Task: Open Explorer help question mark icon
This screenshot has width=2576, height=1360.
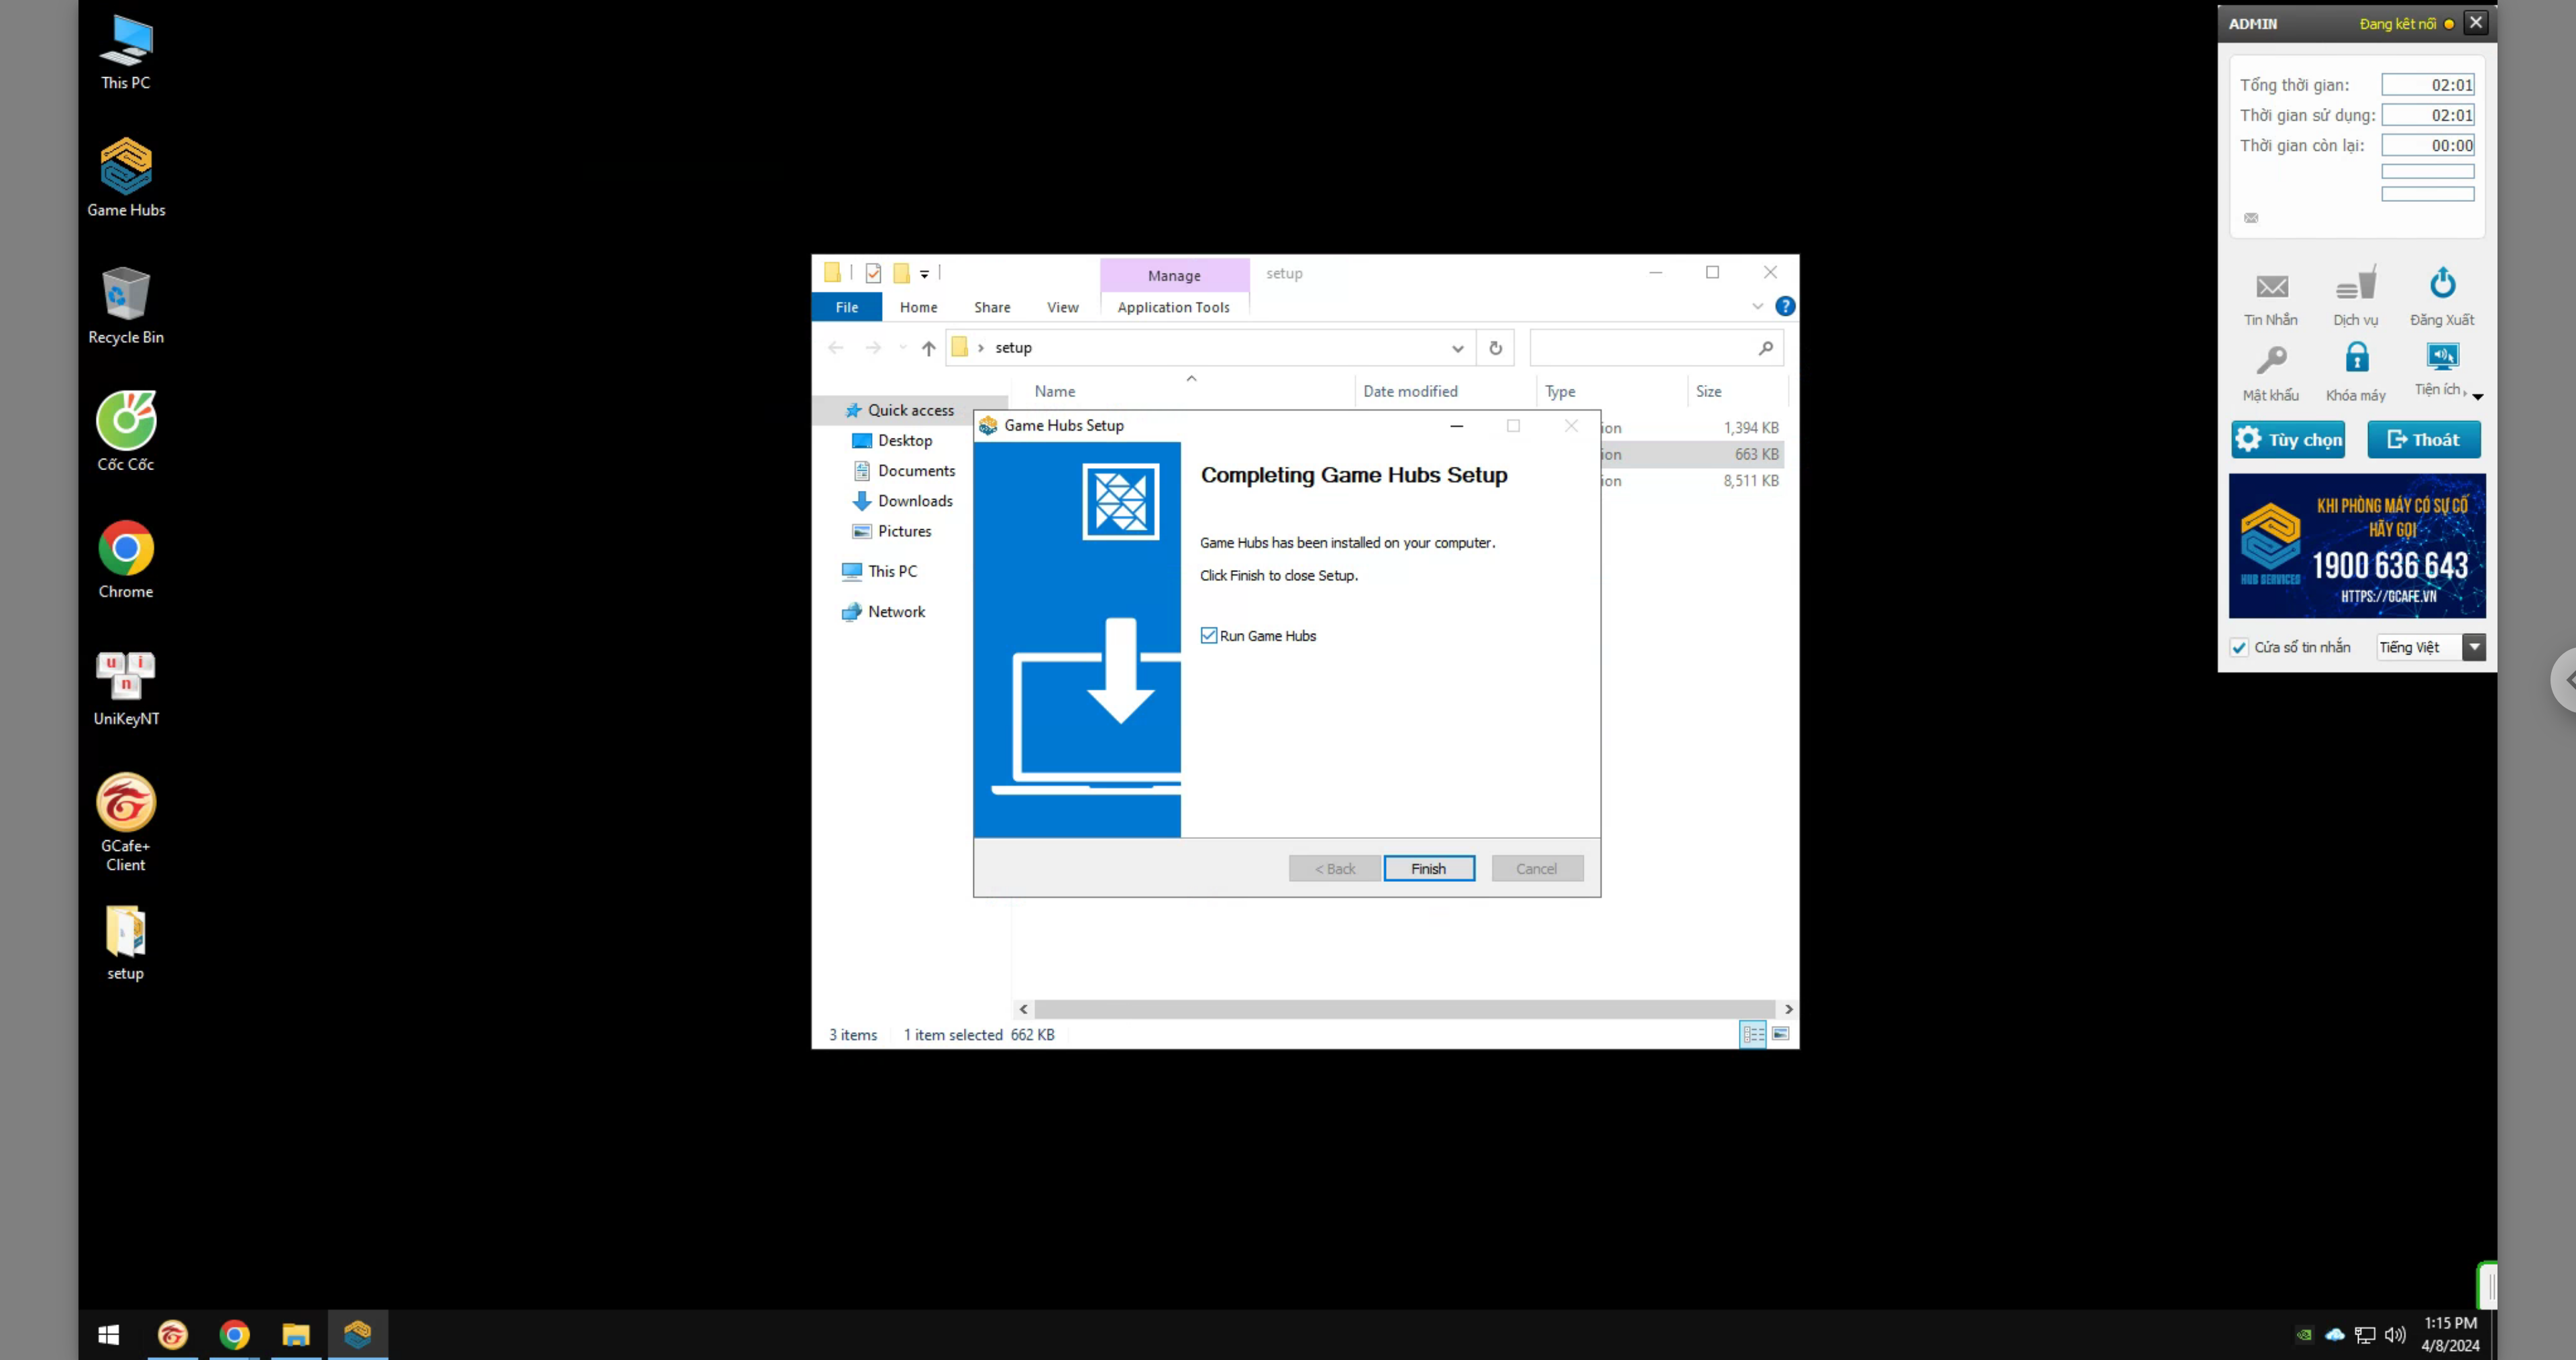Action: [1785, 307]
